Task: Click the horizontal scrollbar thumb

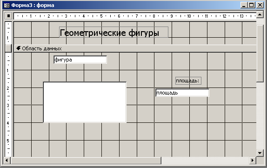Action: pyautogui.click(x=86, y=160)
